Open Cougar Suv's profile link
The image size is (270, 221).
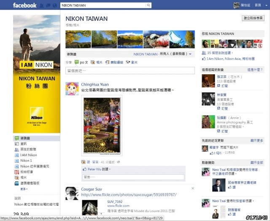92,189
